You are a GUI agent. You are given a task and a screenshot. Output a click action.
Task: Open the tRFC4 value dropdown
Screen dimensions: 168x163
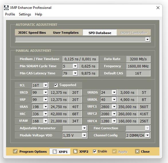point(114,121)
